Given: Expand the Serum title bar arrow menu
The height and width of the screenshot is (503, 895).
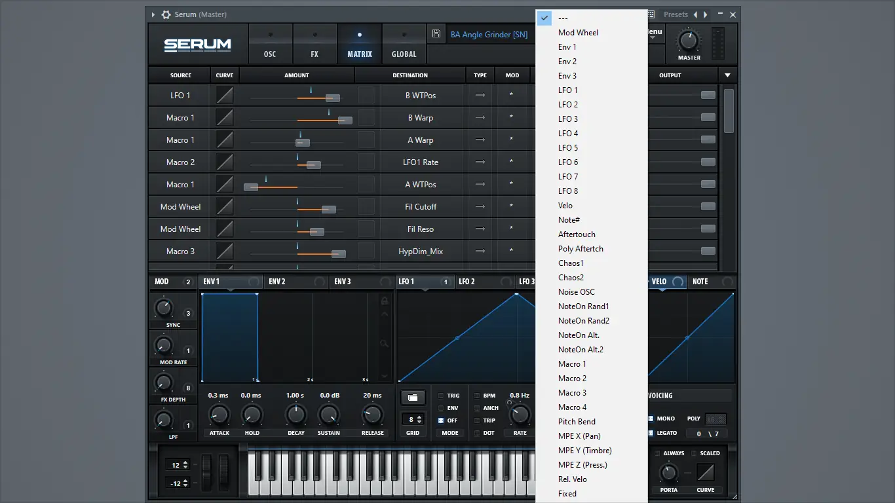Looking at the screenshot, I should coord(153,14).
